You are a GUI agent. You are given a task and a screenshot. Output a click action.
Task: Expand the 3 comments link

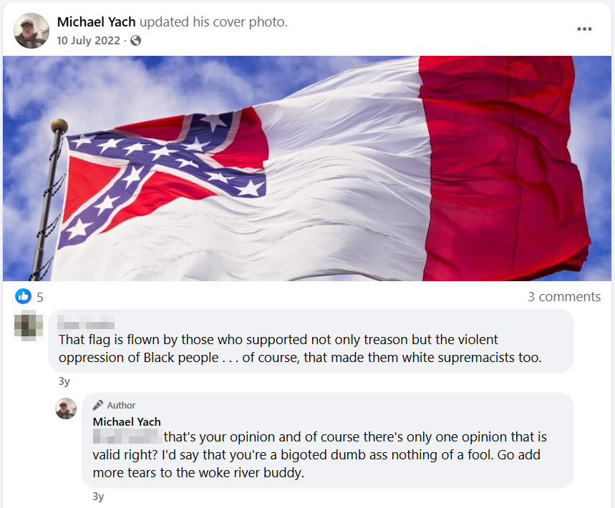(564, 297)
